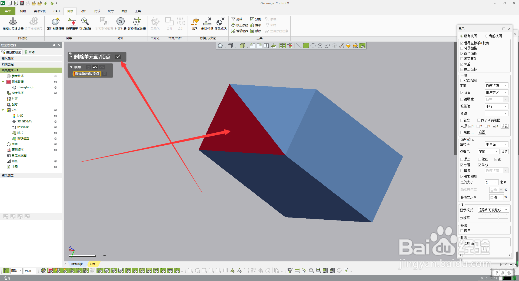This screenshot has width=519, height=281.
Task: Collapse the 分析 tree node
Action: tap(3, 110)
